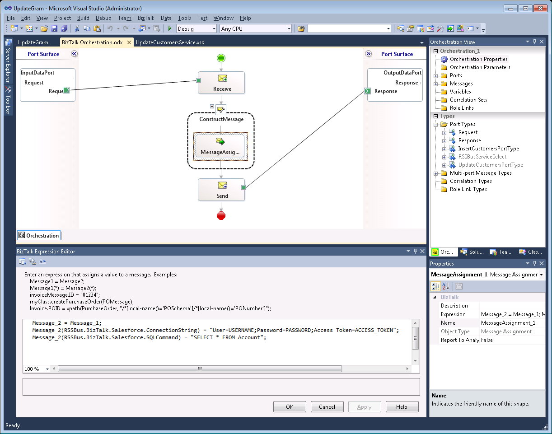
Task: Click the Copy toolbar icon
Action: 87,28
